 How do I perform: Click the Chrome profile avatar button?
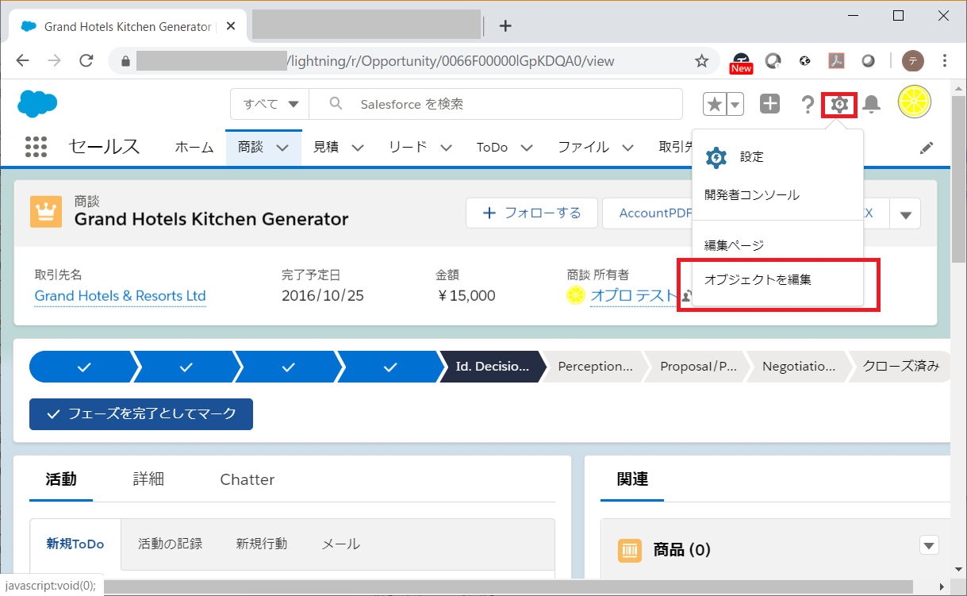[x=913, y=60]
